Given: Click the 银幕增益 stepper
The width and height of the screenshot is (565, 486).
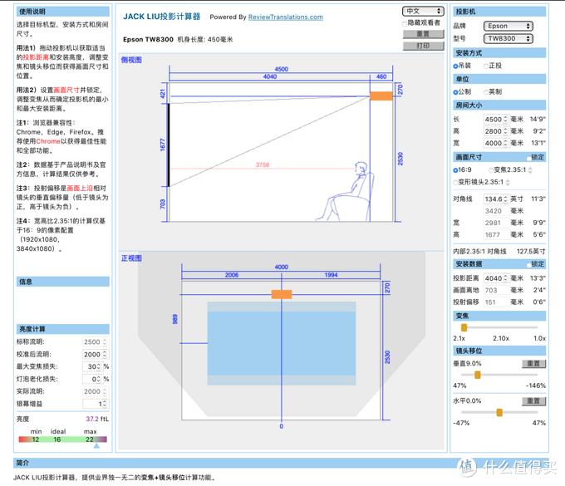Looking at the screenshot, I should click(105, 404).
